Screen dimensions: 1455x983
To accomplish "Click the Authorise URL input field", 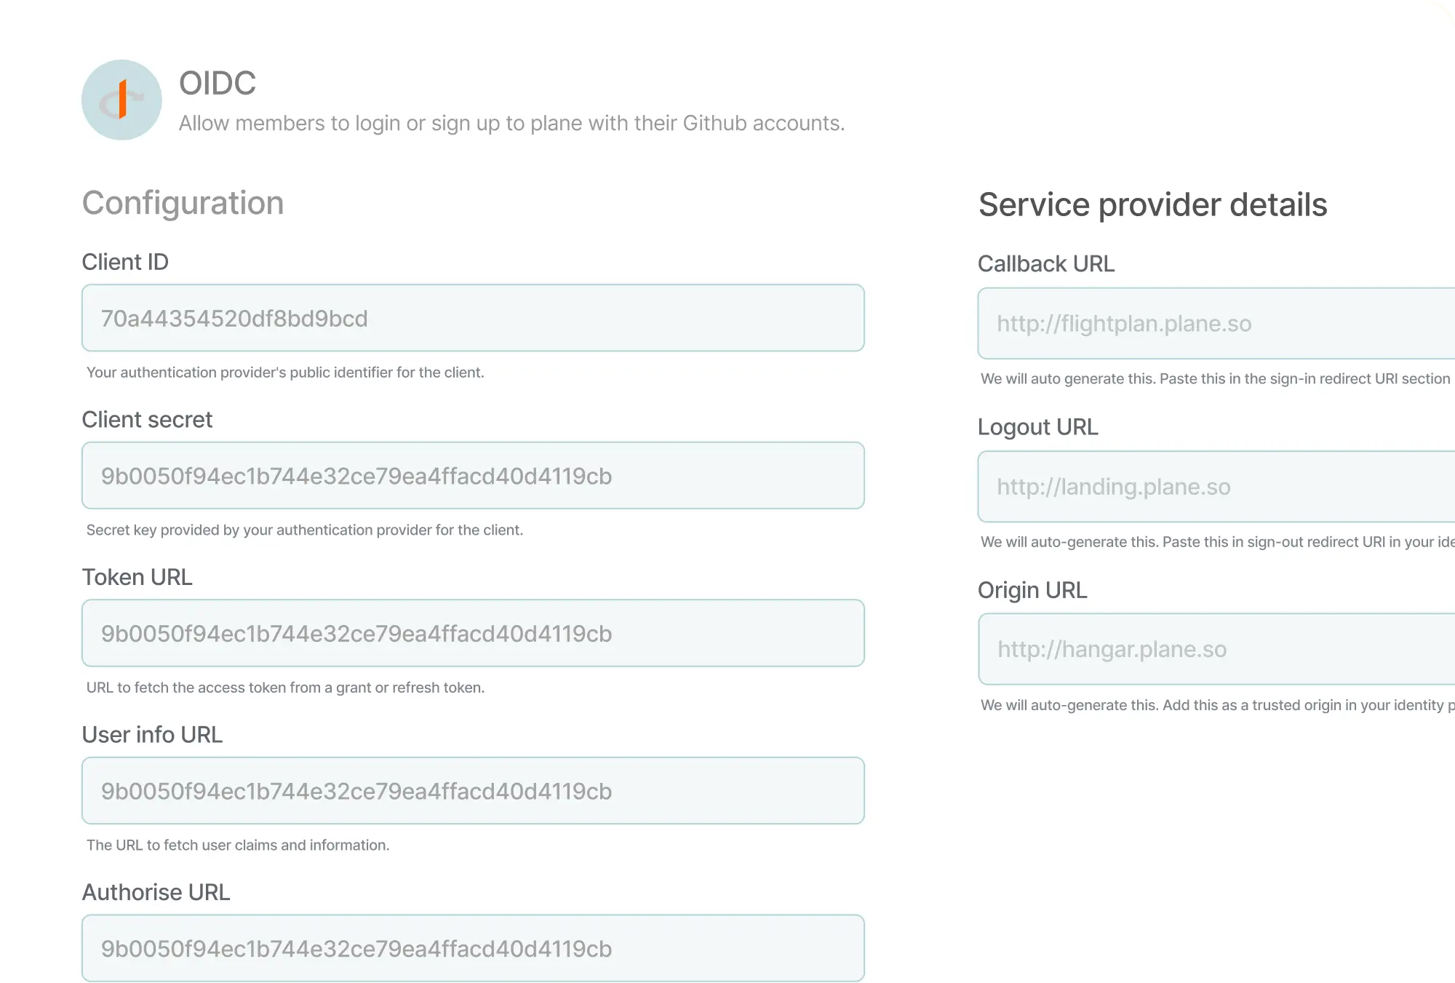I will click(x=473, y=948).
